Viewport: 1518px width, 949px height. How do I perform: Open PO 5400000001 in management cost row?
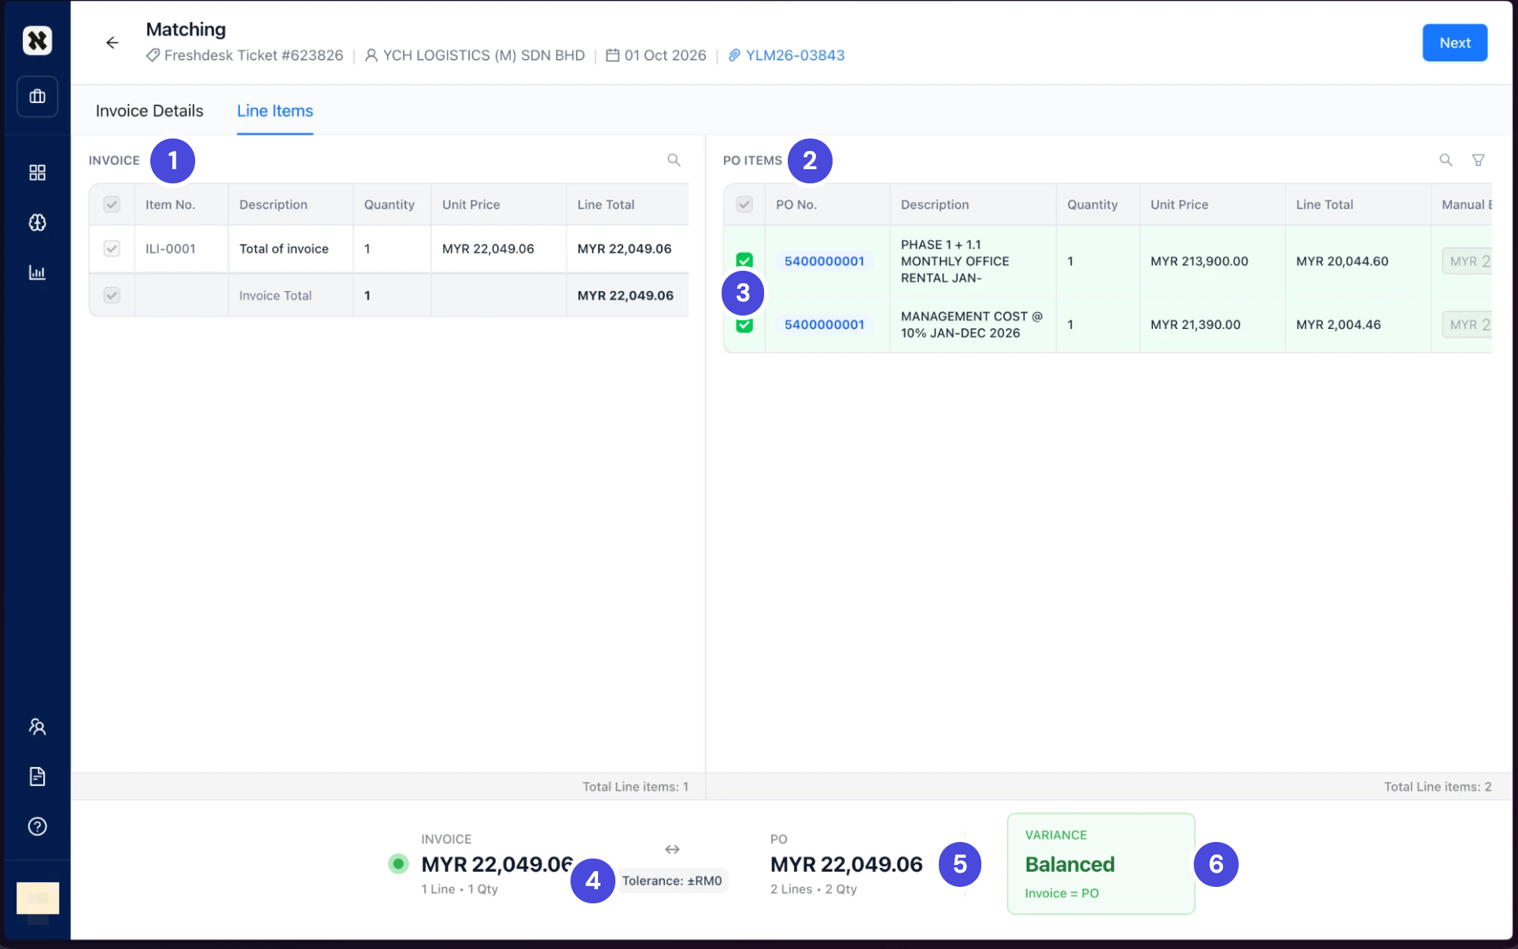[x=824, y=324]
